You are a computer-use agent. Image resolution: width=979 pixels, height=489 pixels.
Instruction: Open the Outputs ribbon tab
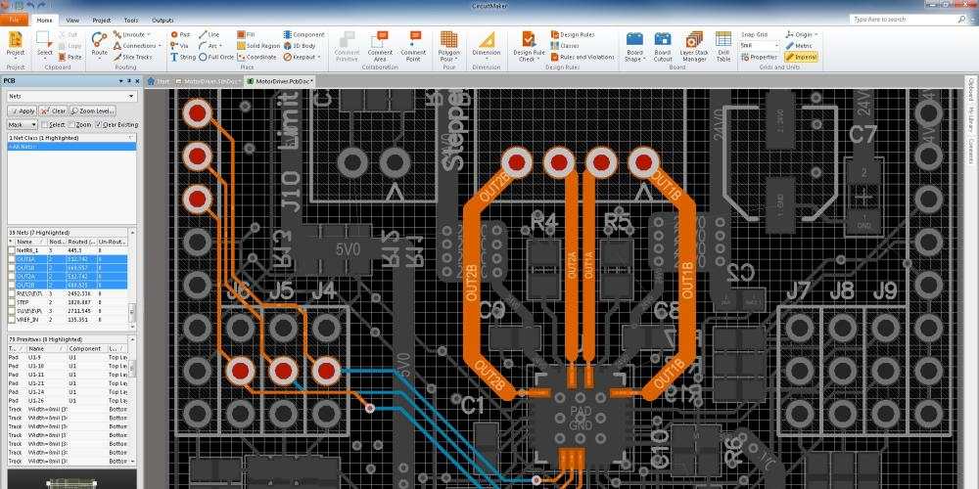(x=163, y=20)
